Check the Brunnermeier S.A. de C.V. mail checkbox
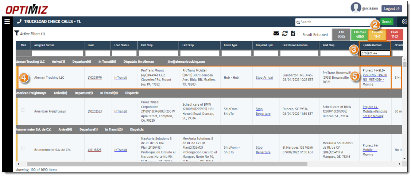Viewport: 411px width, 176px height. 23,149
